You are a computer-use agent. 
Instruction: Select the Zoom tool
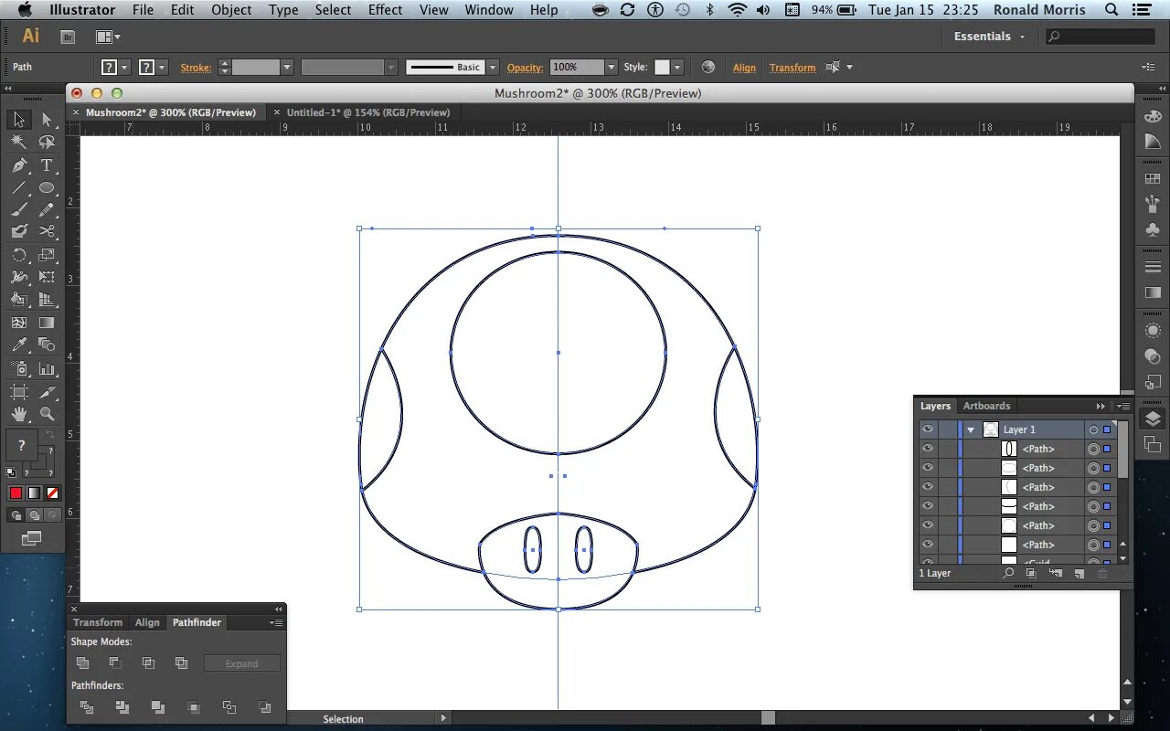tap(47, 414)
